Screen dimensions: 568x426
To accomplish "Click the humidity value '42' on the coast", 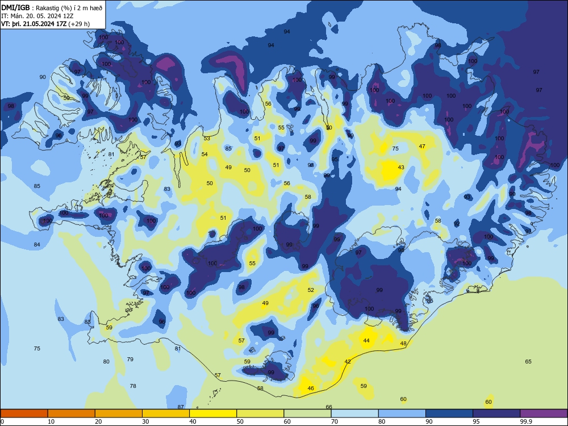I will 348,361.
